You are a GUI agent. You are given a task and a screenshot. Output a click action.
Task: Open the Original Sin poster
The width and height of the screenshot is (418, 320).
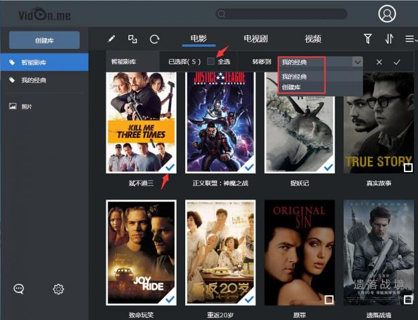pos(300,252)
